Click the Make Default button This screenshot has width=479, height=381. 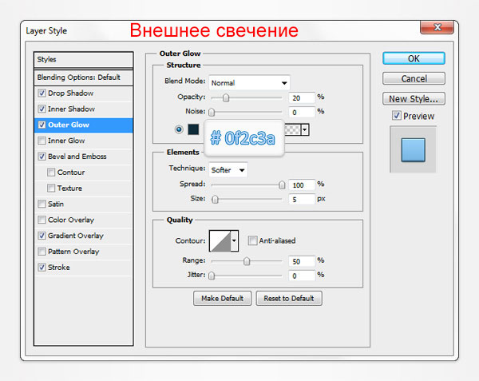click(223, 298)
